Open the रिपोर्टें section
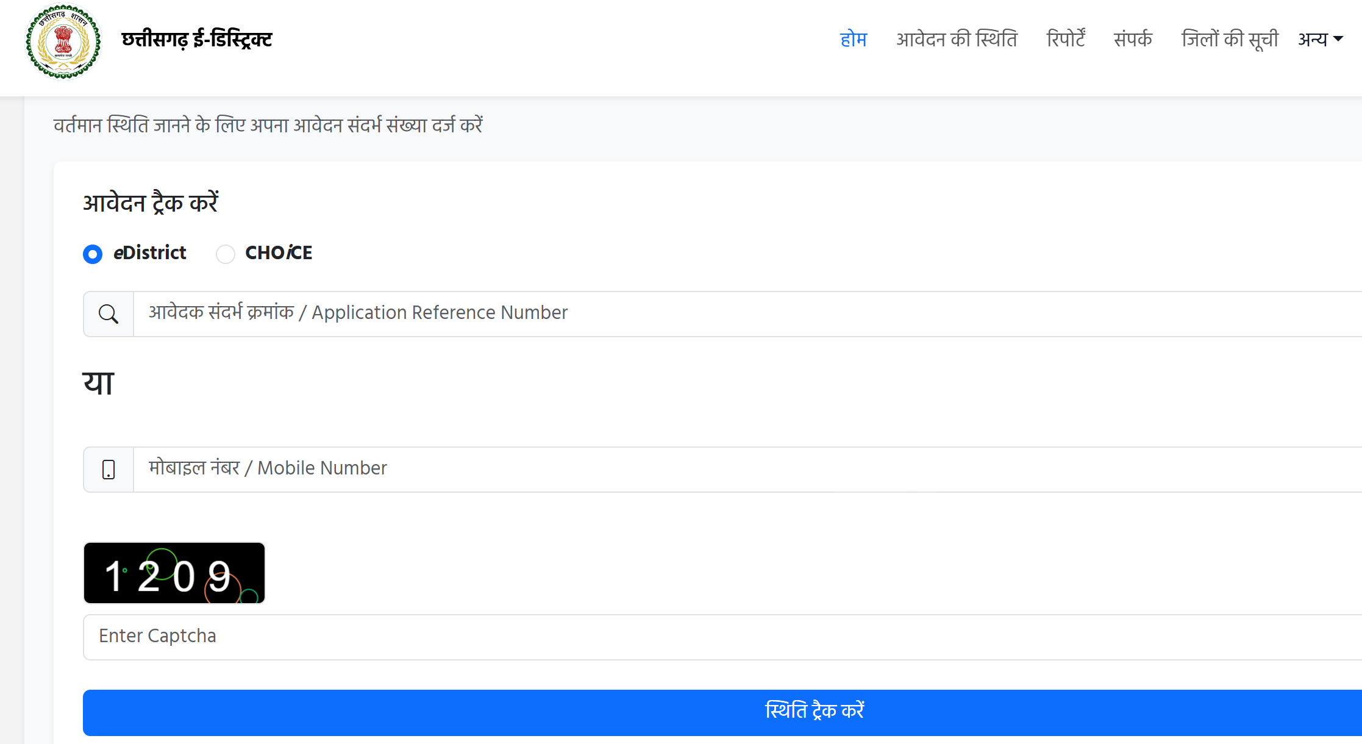1362x744 pixels. pos(1067,38)
